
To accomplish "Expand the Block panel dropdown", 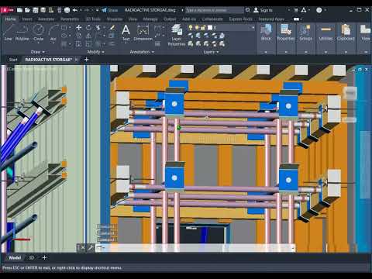I will click(266, 52).
